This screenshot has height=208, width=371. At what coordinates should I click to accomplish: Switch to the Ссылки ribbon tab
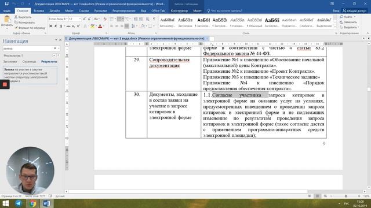[x=83, y=11]
